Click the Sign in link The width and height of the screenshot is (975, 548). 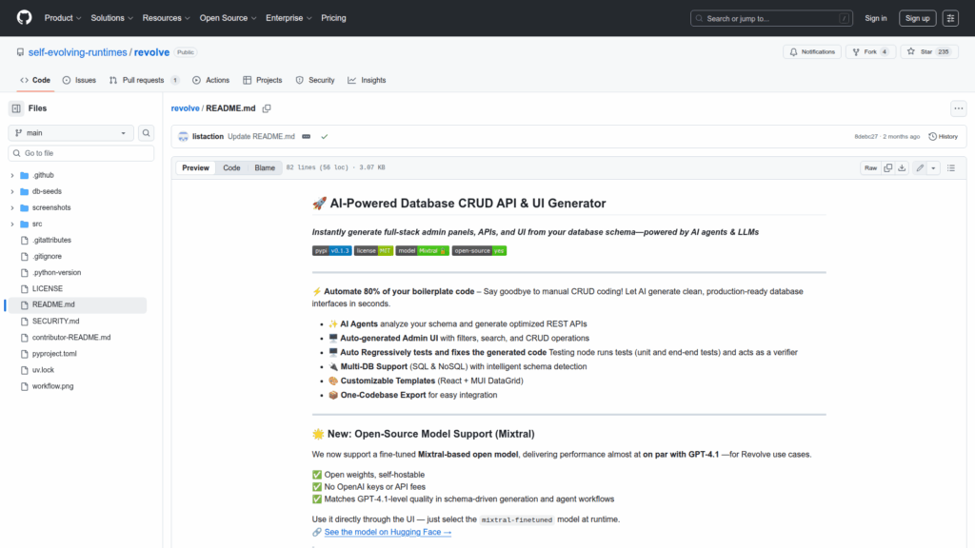coord(876,18)
